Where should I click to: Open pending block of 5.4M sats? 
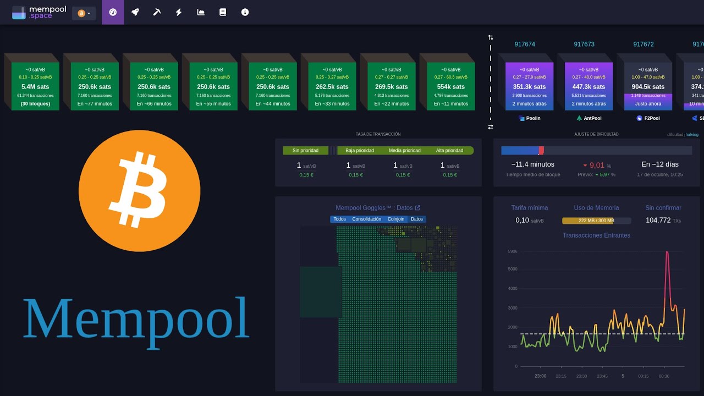(x=35, y=86)
